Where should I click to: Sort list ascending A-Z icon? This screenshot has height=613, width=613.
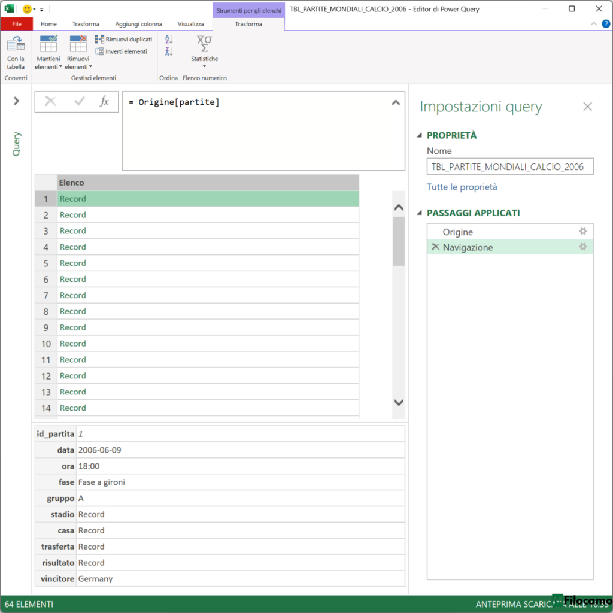(169, 39)
